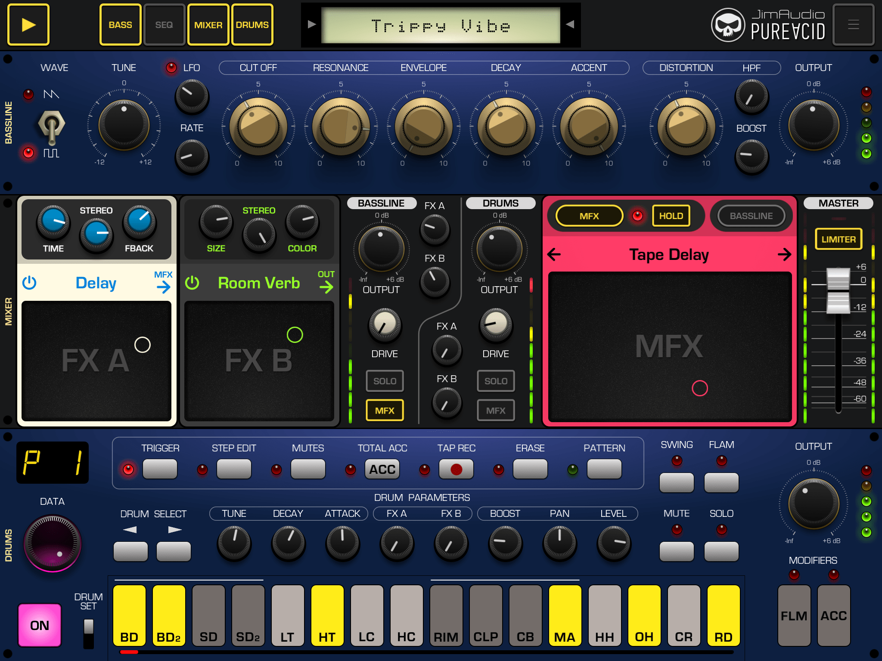Select next preset after Trippy Vibe
This screenshot has width=882, height=661.
570,25
